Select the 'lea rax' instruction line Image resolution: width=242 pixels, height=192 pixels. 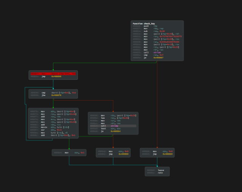(x=109, y=118)
